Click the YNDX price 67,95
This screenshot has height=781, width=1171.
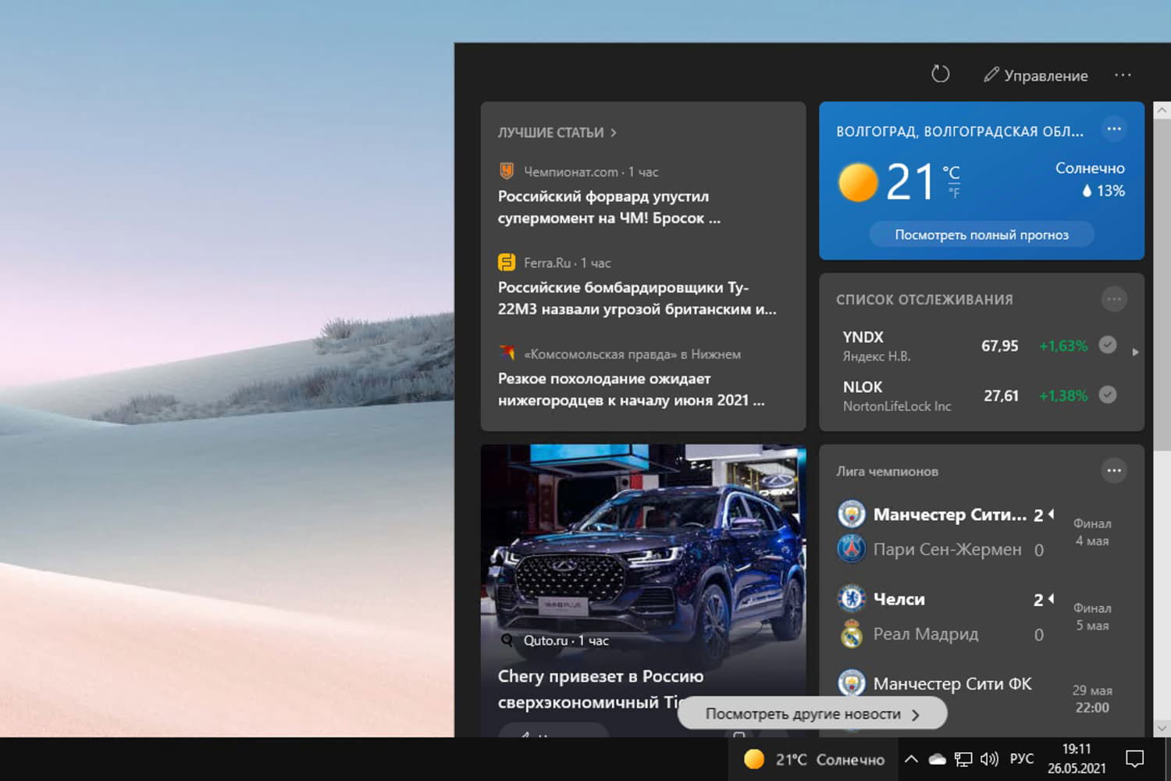1000,345
